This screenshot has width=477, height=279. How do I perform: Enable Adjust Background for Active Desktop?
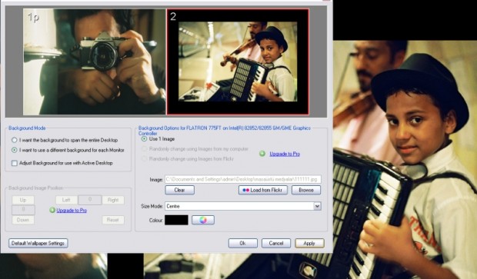click(x=15, y=163)
